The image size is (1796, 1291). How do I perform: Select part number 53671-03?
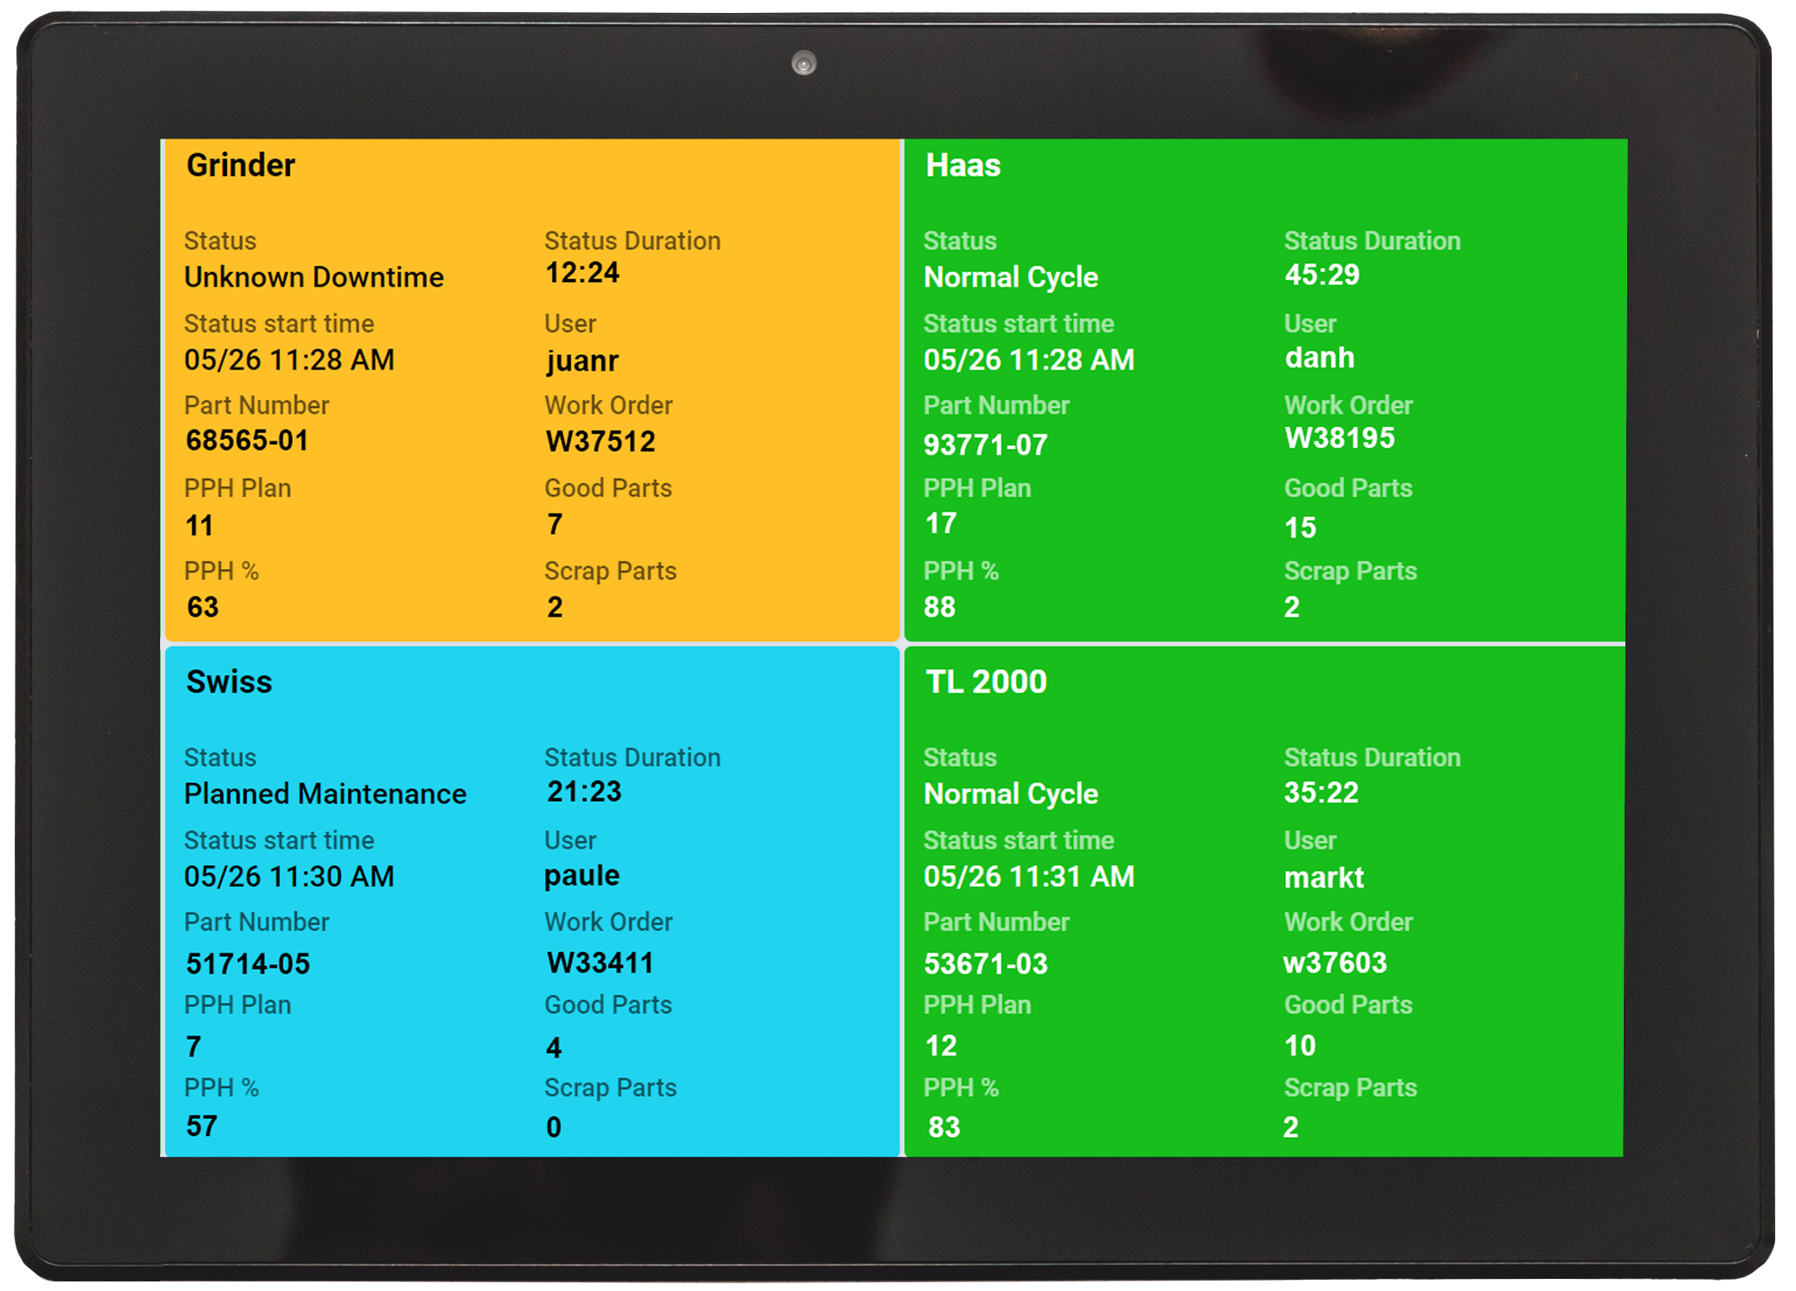[x=985, y=964]
